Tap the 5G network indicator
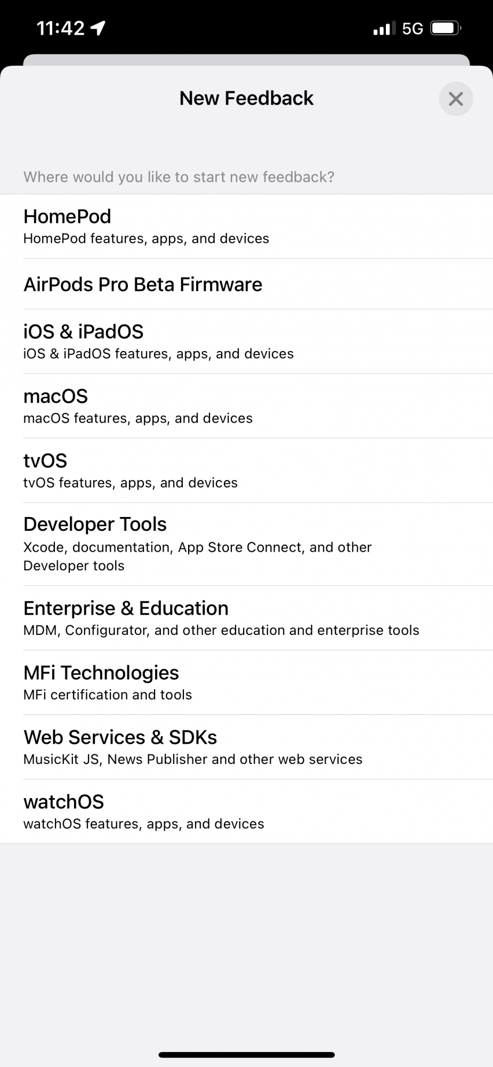Screen dimensions: 493x1067 (x=412, y=28)
